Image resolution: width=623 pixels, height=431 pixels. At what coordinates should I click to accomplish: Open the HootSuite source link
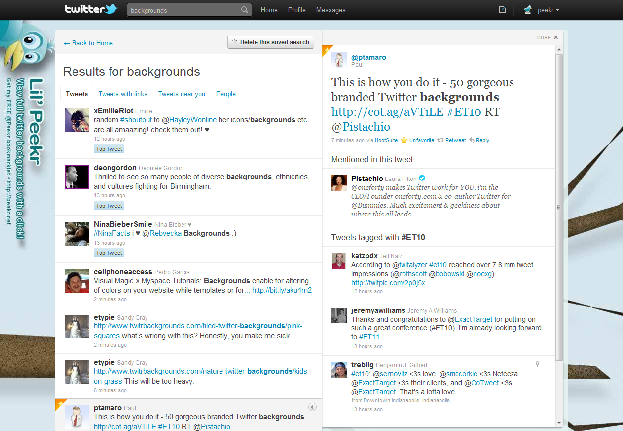[386, 140]
